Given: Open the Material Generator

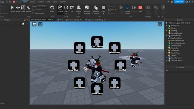Looking at the screenshot, I should [x=96, y=10].
